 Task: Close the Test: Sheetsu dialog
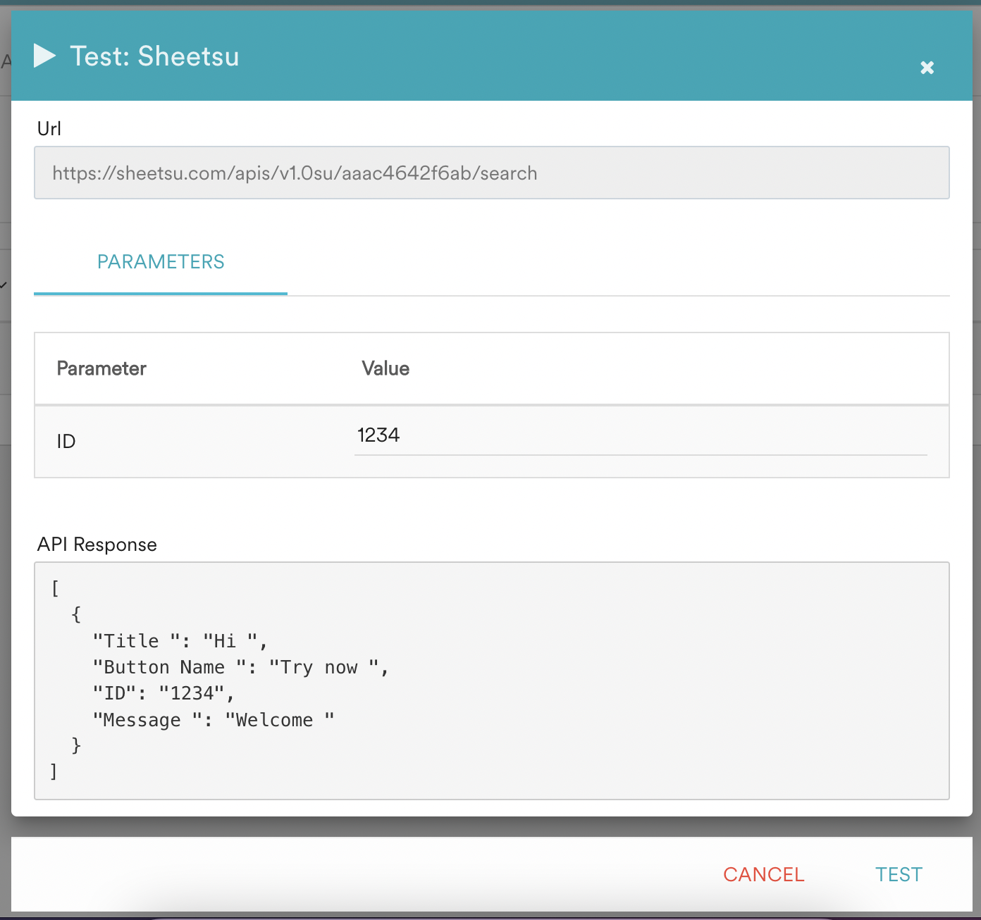pyautogui.click(x=927, y=68)
